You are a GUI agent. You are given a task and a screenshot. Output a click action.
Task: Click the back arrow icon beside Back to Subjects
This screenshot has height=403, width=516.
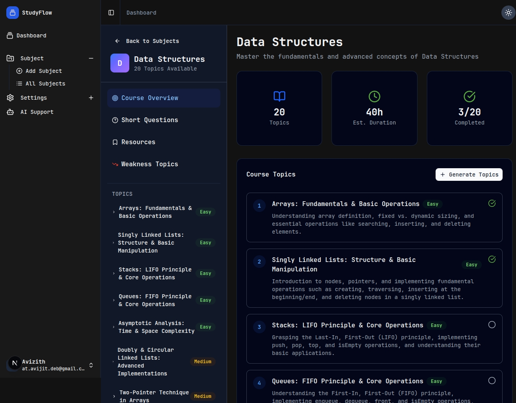117,41
